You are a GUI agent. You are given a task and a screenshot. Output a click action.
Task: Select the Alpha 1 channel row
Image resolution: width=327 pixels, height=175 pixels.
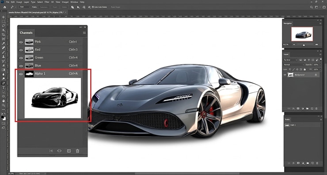[x=50, y=74]
